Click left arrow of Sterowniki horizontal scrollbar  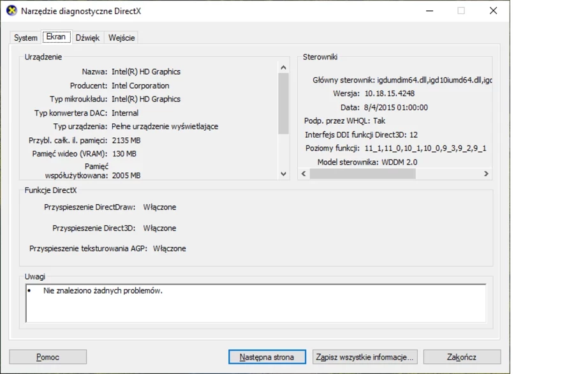pos(304,174)
